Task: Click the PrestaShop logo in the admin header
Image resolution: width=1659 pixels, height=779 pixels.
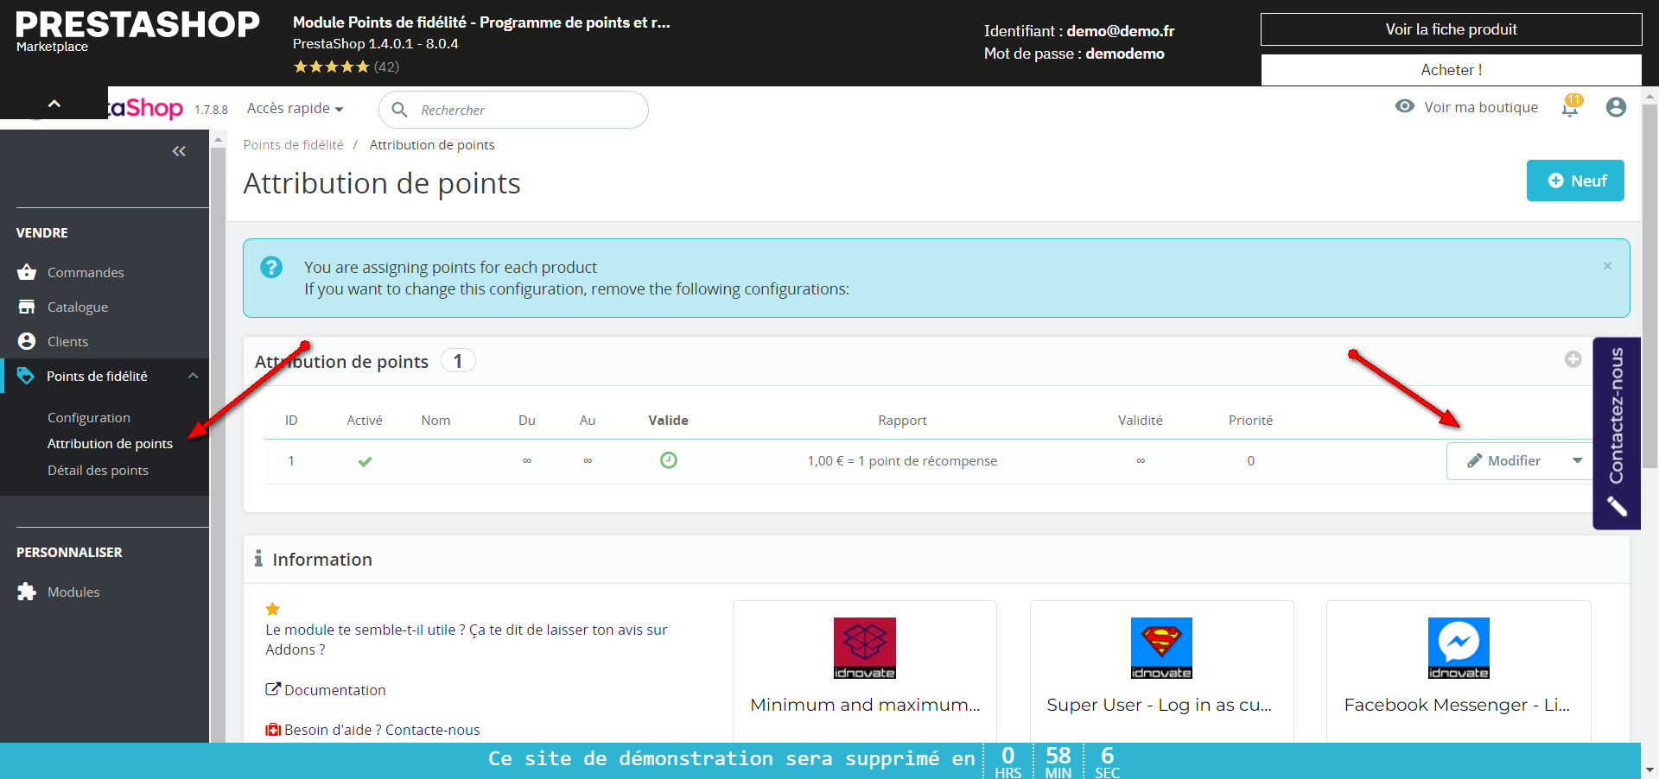Action: tap(145, 108)
